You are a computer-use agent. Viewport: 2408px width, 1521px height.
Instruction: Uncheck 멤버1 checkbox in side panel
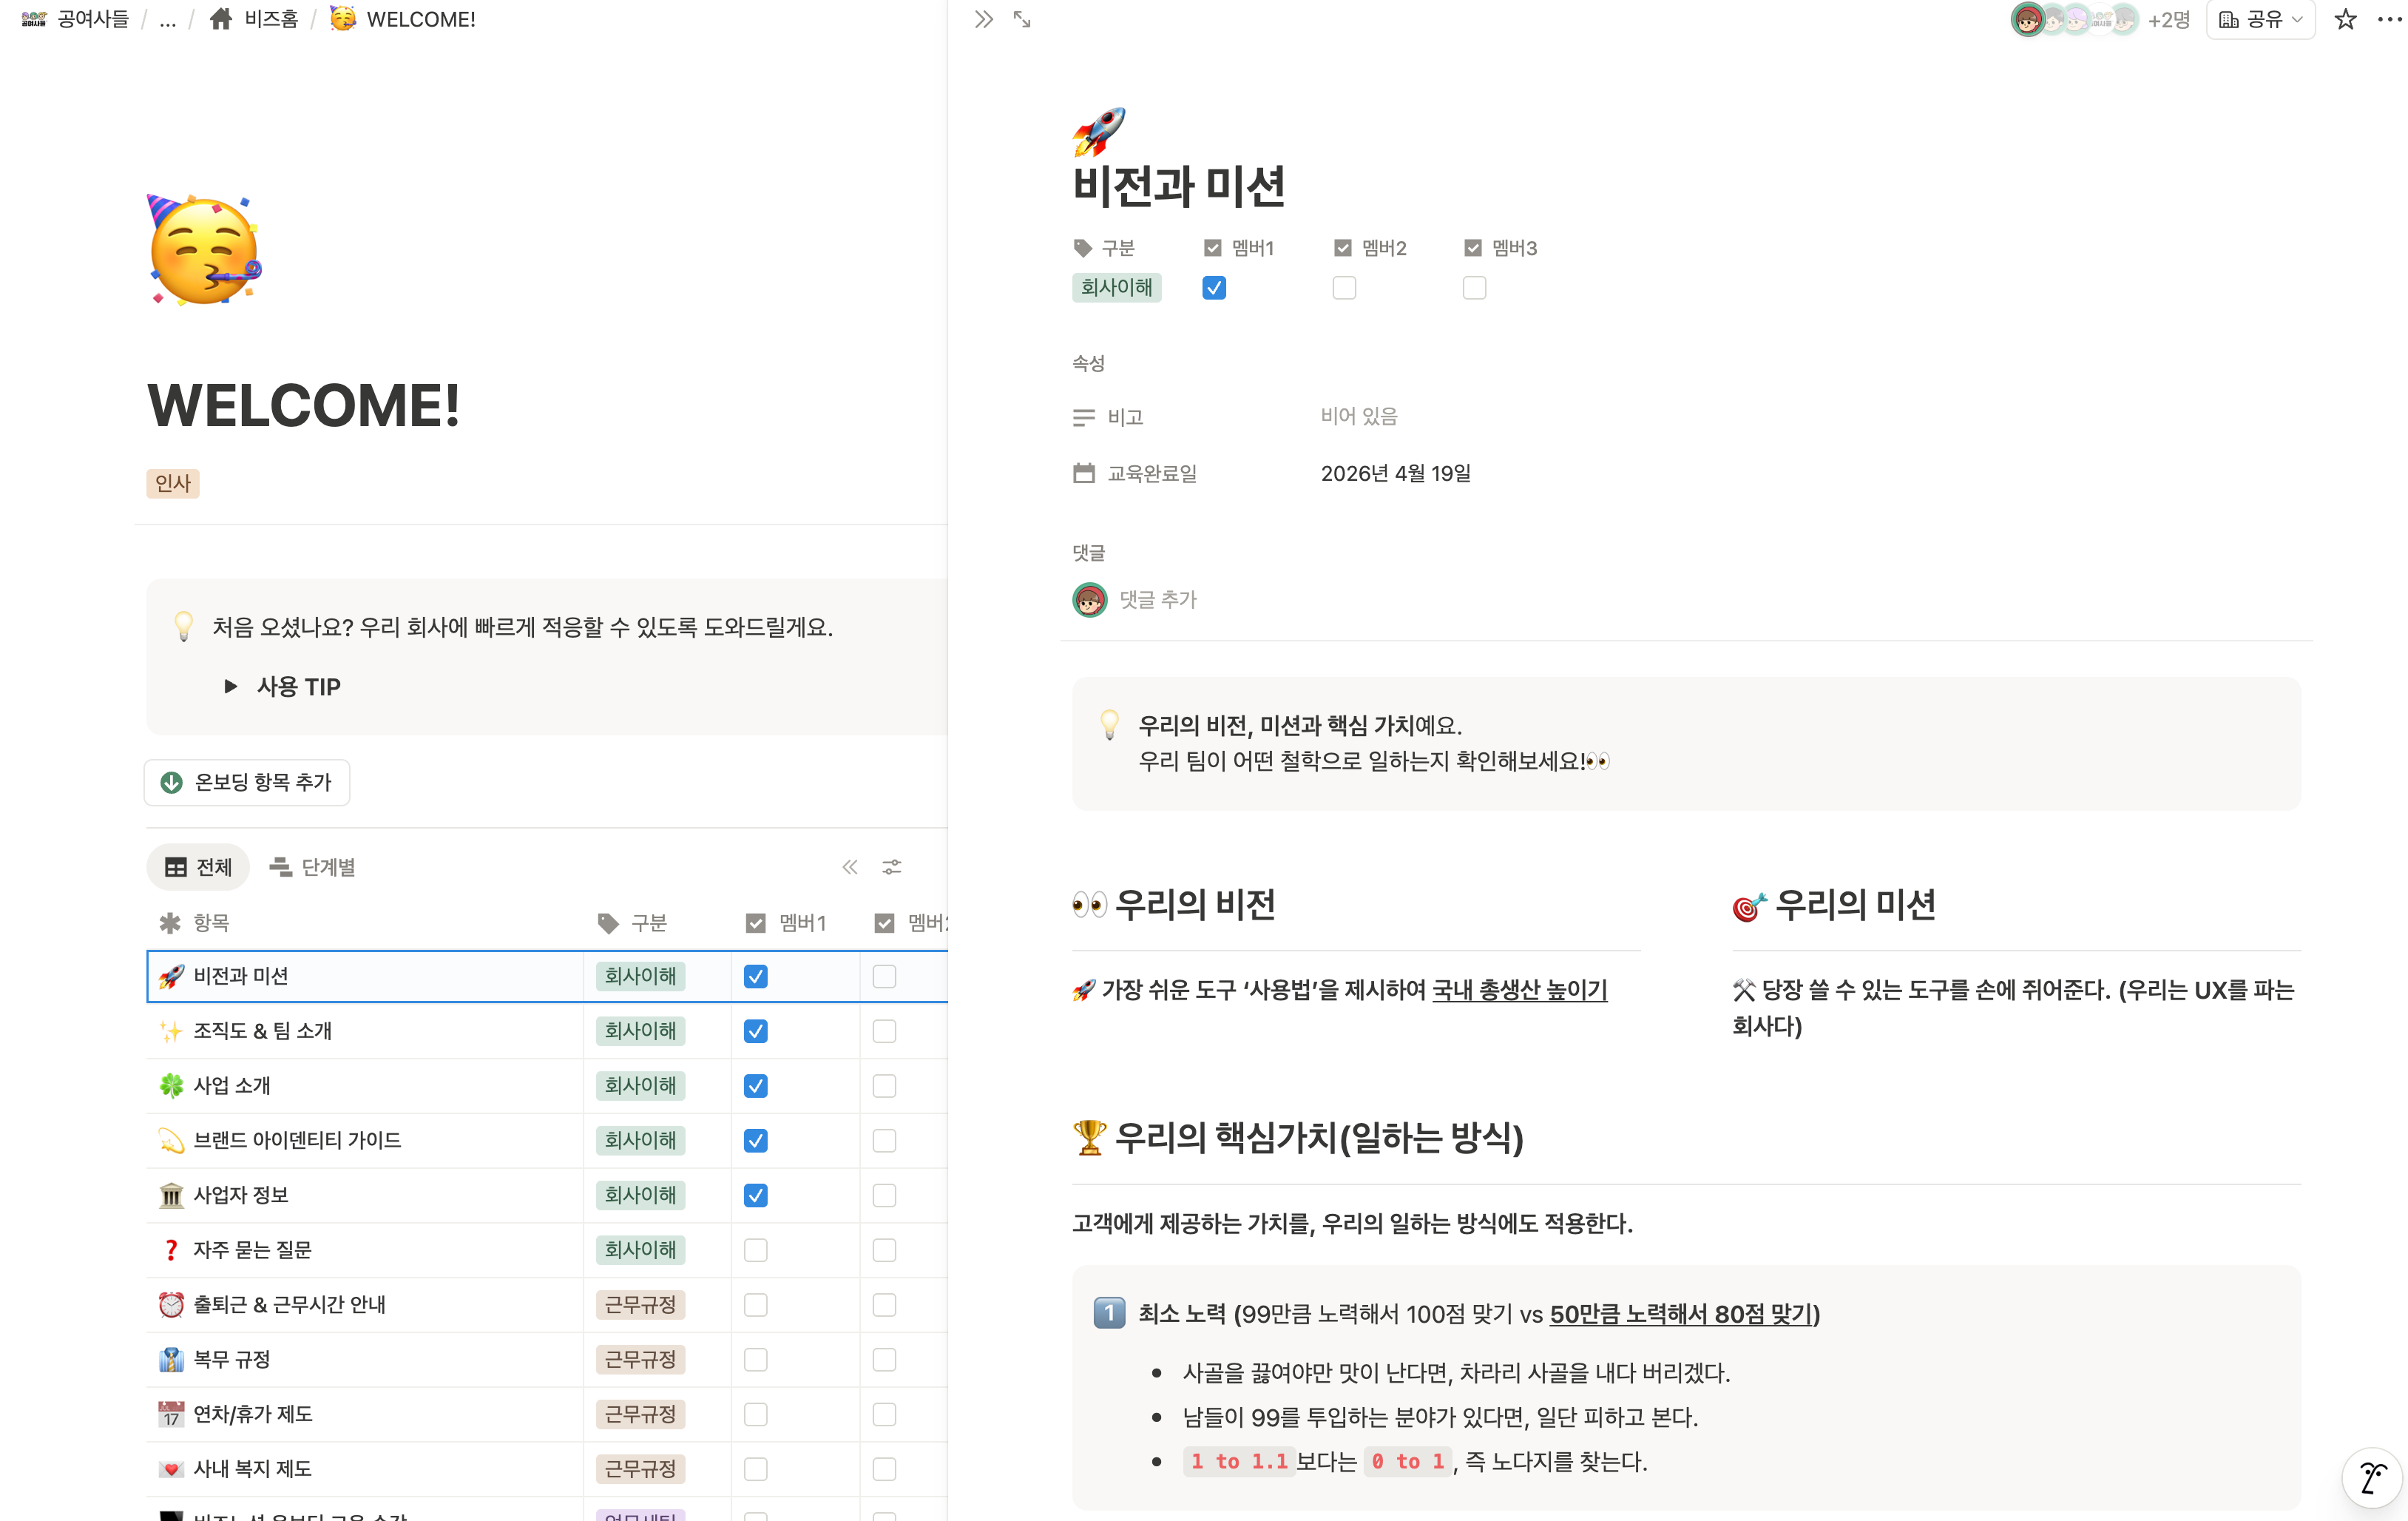(1214, 288)
